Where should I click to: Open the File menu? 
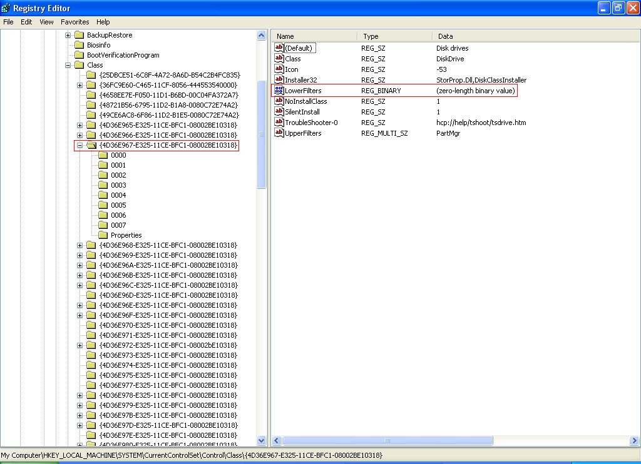8,22
